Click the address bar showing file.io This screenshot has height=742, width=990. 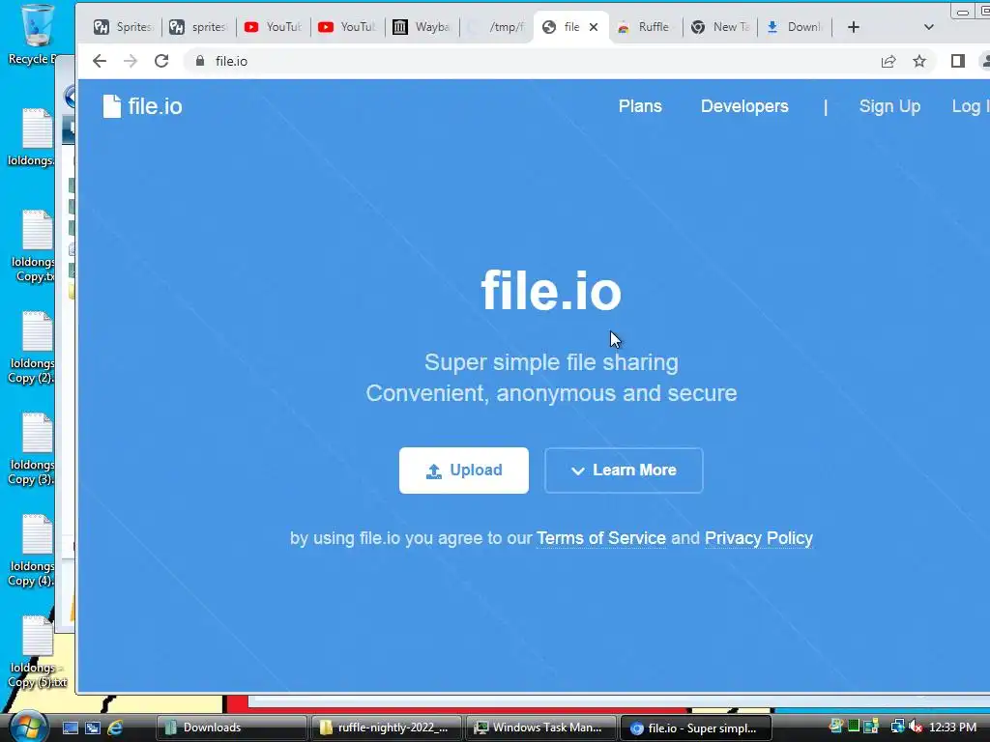[x=531, y=61]
